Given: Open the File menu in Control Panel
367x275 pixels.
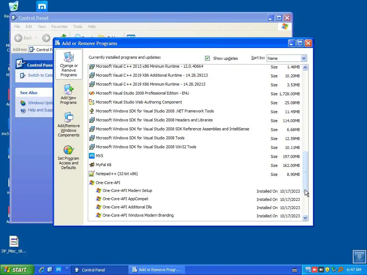Looking at the screenshot, I should tap(17, 26).
